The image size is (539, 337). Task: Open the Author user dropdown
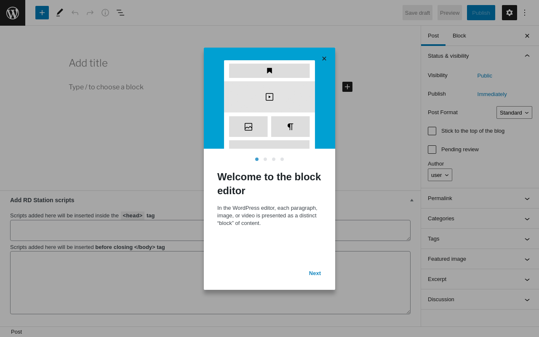pyautogui.click(x=440, y=175)
